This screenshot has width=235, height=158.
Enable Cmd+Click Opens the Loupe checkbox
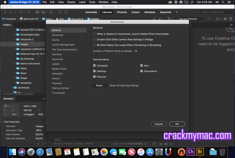94,45
